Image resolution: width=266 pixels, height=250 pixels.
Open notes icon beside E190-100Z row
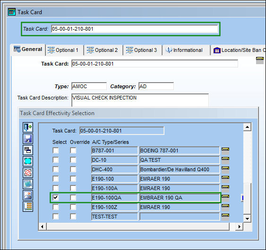[x=225, y=208]
